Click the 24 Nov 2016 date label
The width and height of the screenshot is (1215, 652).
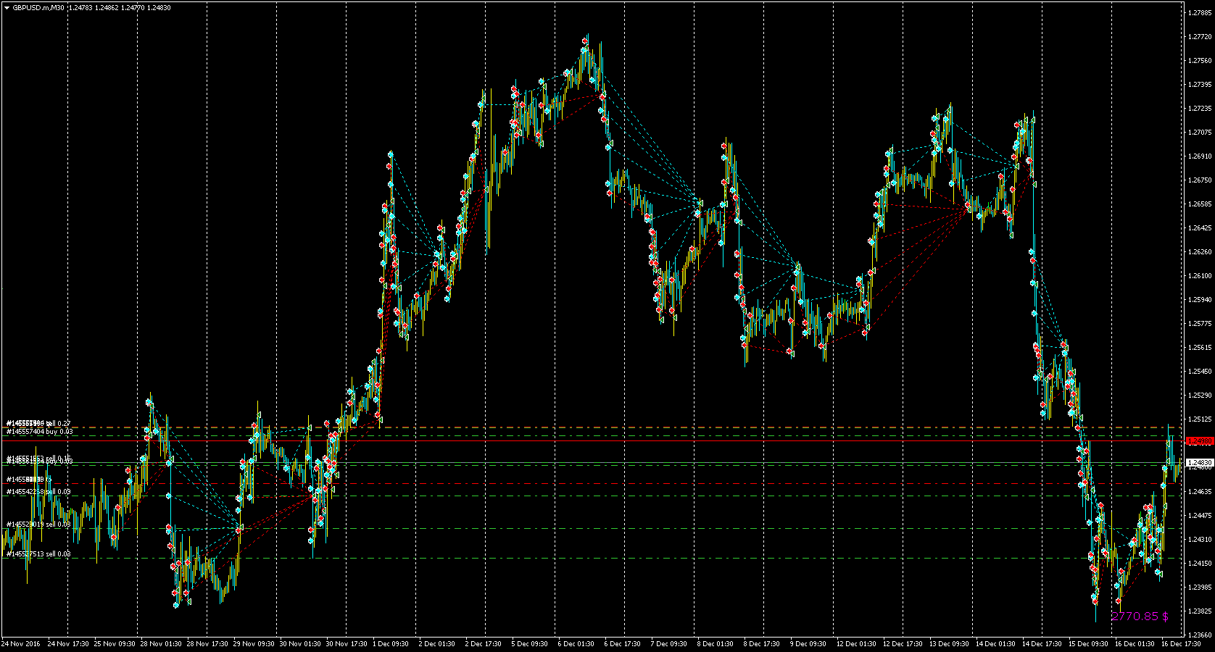click(20, 644)
